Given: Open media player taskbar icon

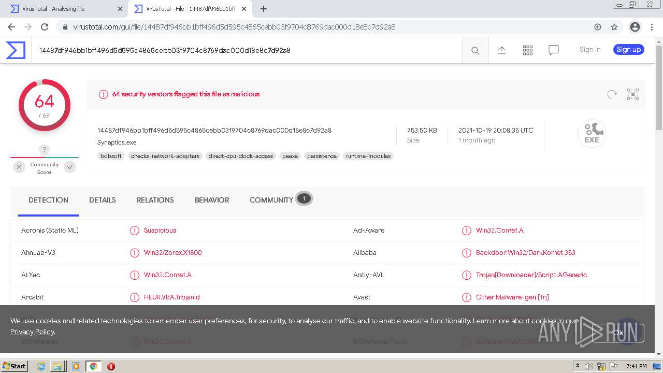Looking at the screenshot, I should (76, 366).
